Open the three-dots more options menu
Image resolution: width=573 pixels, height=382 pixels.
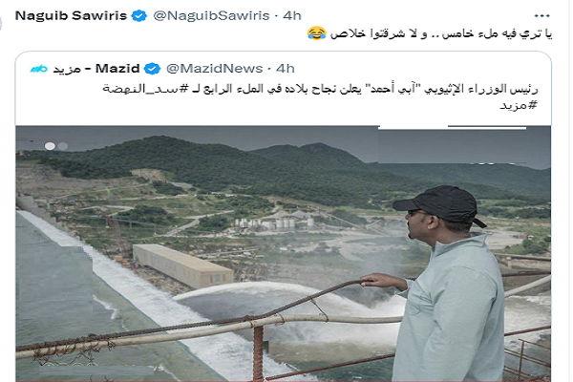click(541, 15)
